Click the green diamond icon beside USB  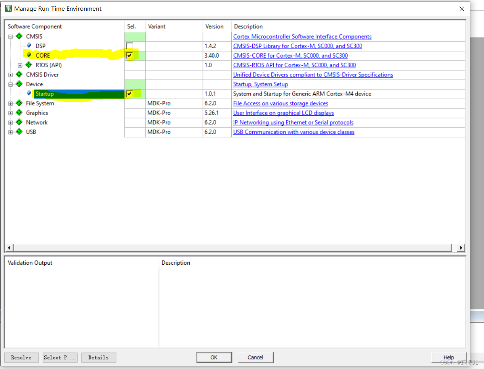pos(19,132)
